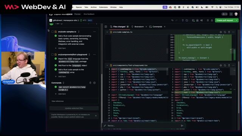Click the undo arrow in the workspace toolbar
The image size is (242, 136).
[172, 20]
